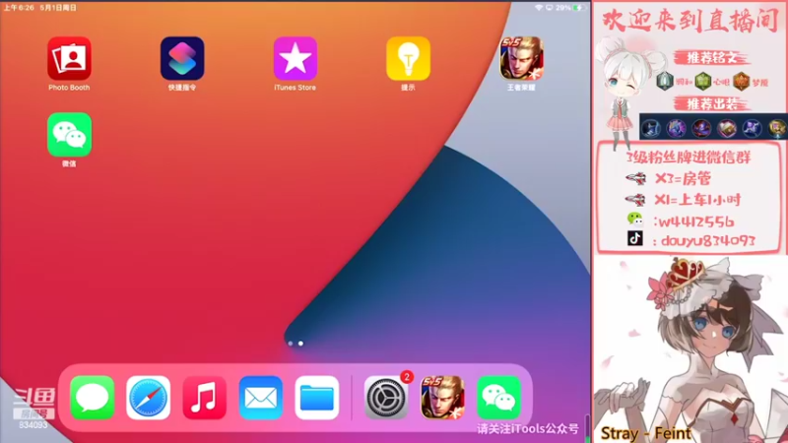Tap the Wi-Fi status icon
This screenshot has width=788, height=443.
(x=539, y=8)
